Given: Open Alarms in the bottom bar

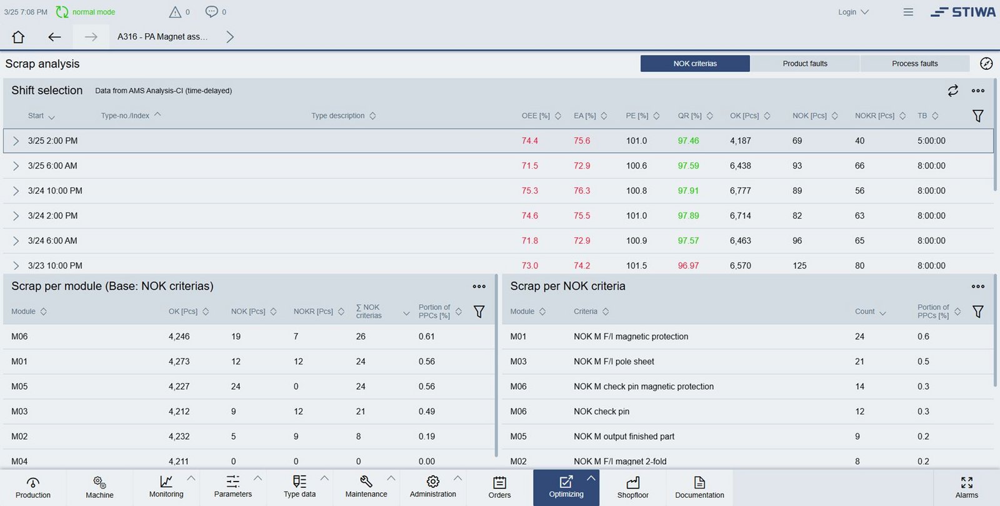Looking at the screenshot, I should [x=966, y=487].
